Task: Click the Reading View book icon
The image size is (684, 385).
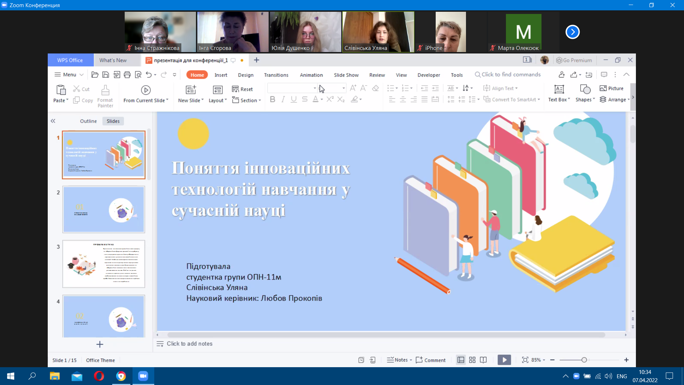Action: 483,360
